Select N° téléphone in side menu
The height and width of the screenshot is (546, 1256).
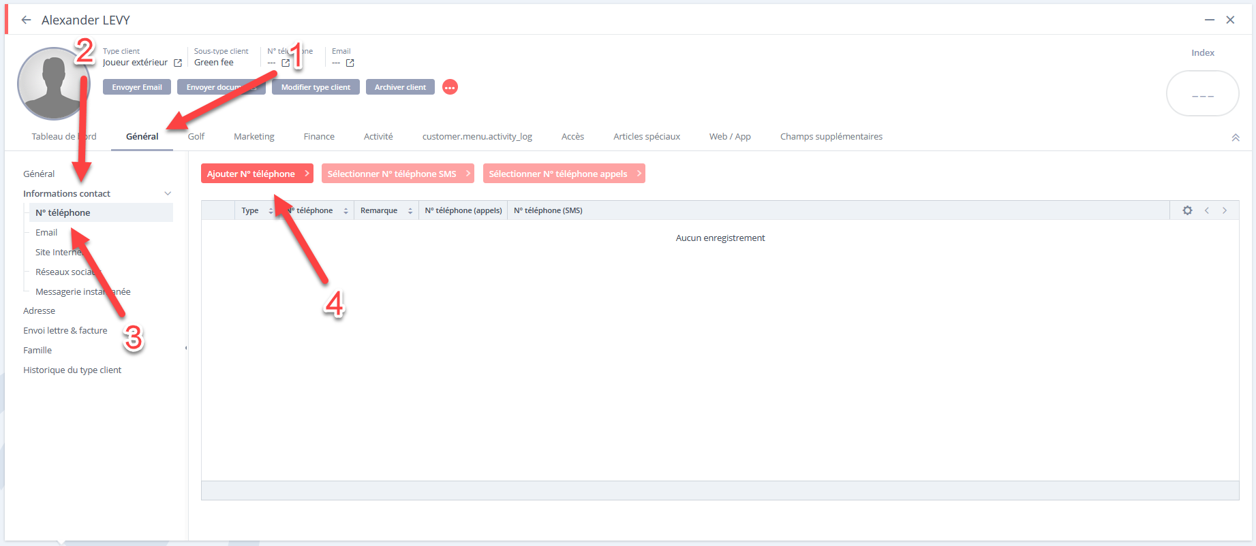pyautogui.click(x=101, y=212)
